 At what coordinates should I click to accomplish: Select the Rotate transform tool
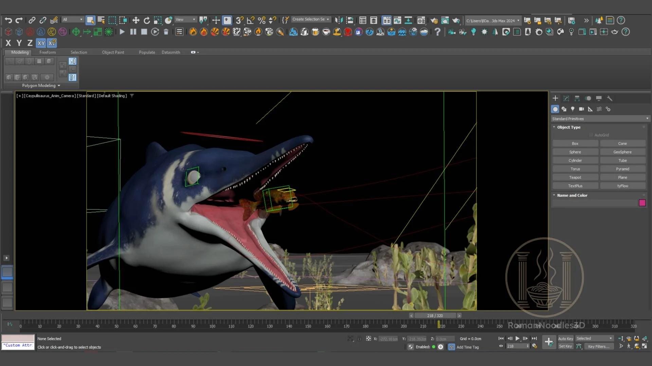[x=147, y=20]
